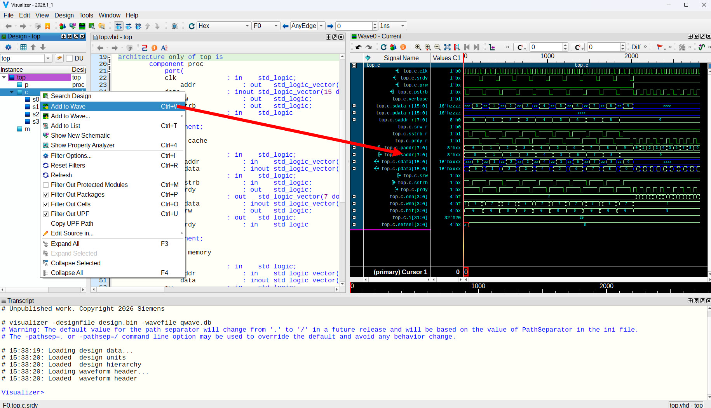Click the refresh icon beside the Hex radix box
711x408 pixels.
[x=192, y=26]
